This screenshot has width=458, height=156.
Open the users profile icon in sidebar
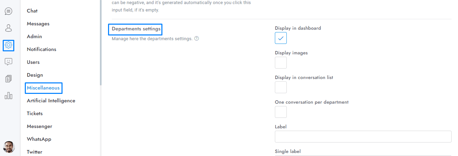[x=8, y=28]
